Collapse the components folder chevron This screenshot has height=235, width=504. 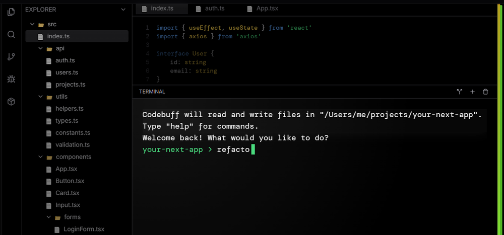click(x=40, y=157)
